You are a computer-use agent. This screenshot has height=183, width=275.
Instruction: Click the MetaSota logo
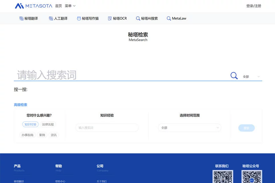[34, 6]
